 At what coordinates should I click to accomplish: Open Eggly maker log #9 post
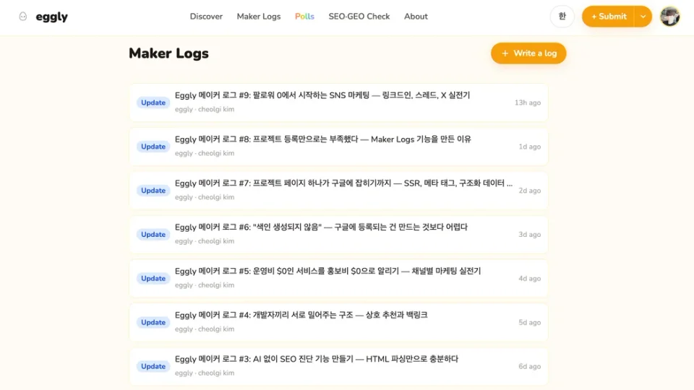coord(322,95)
